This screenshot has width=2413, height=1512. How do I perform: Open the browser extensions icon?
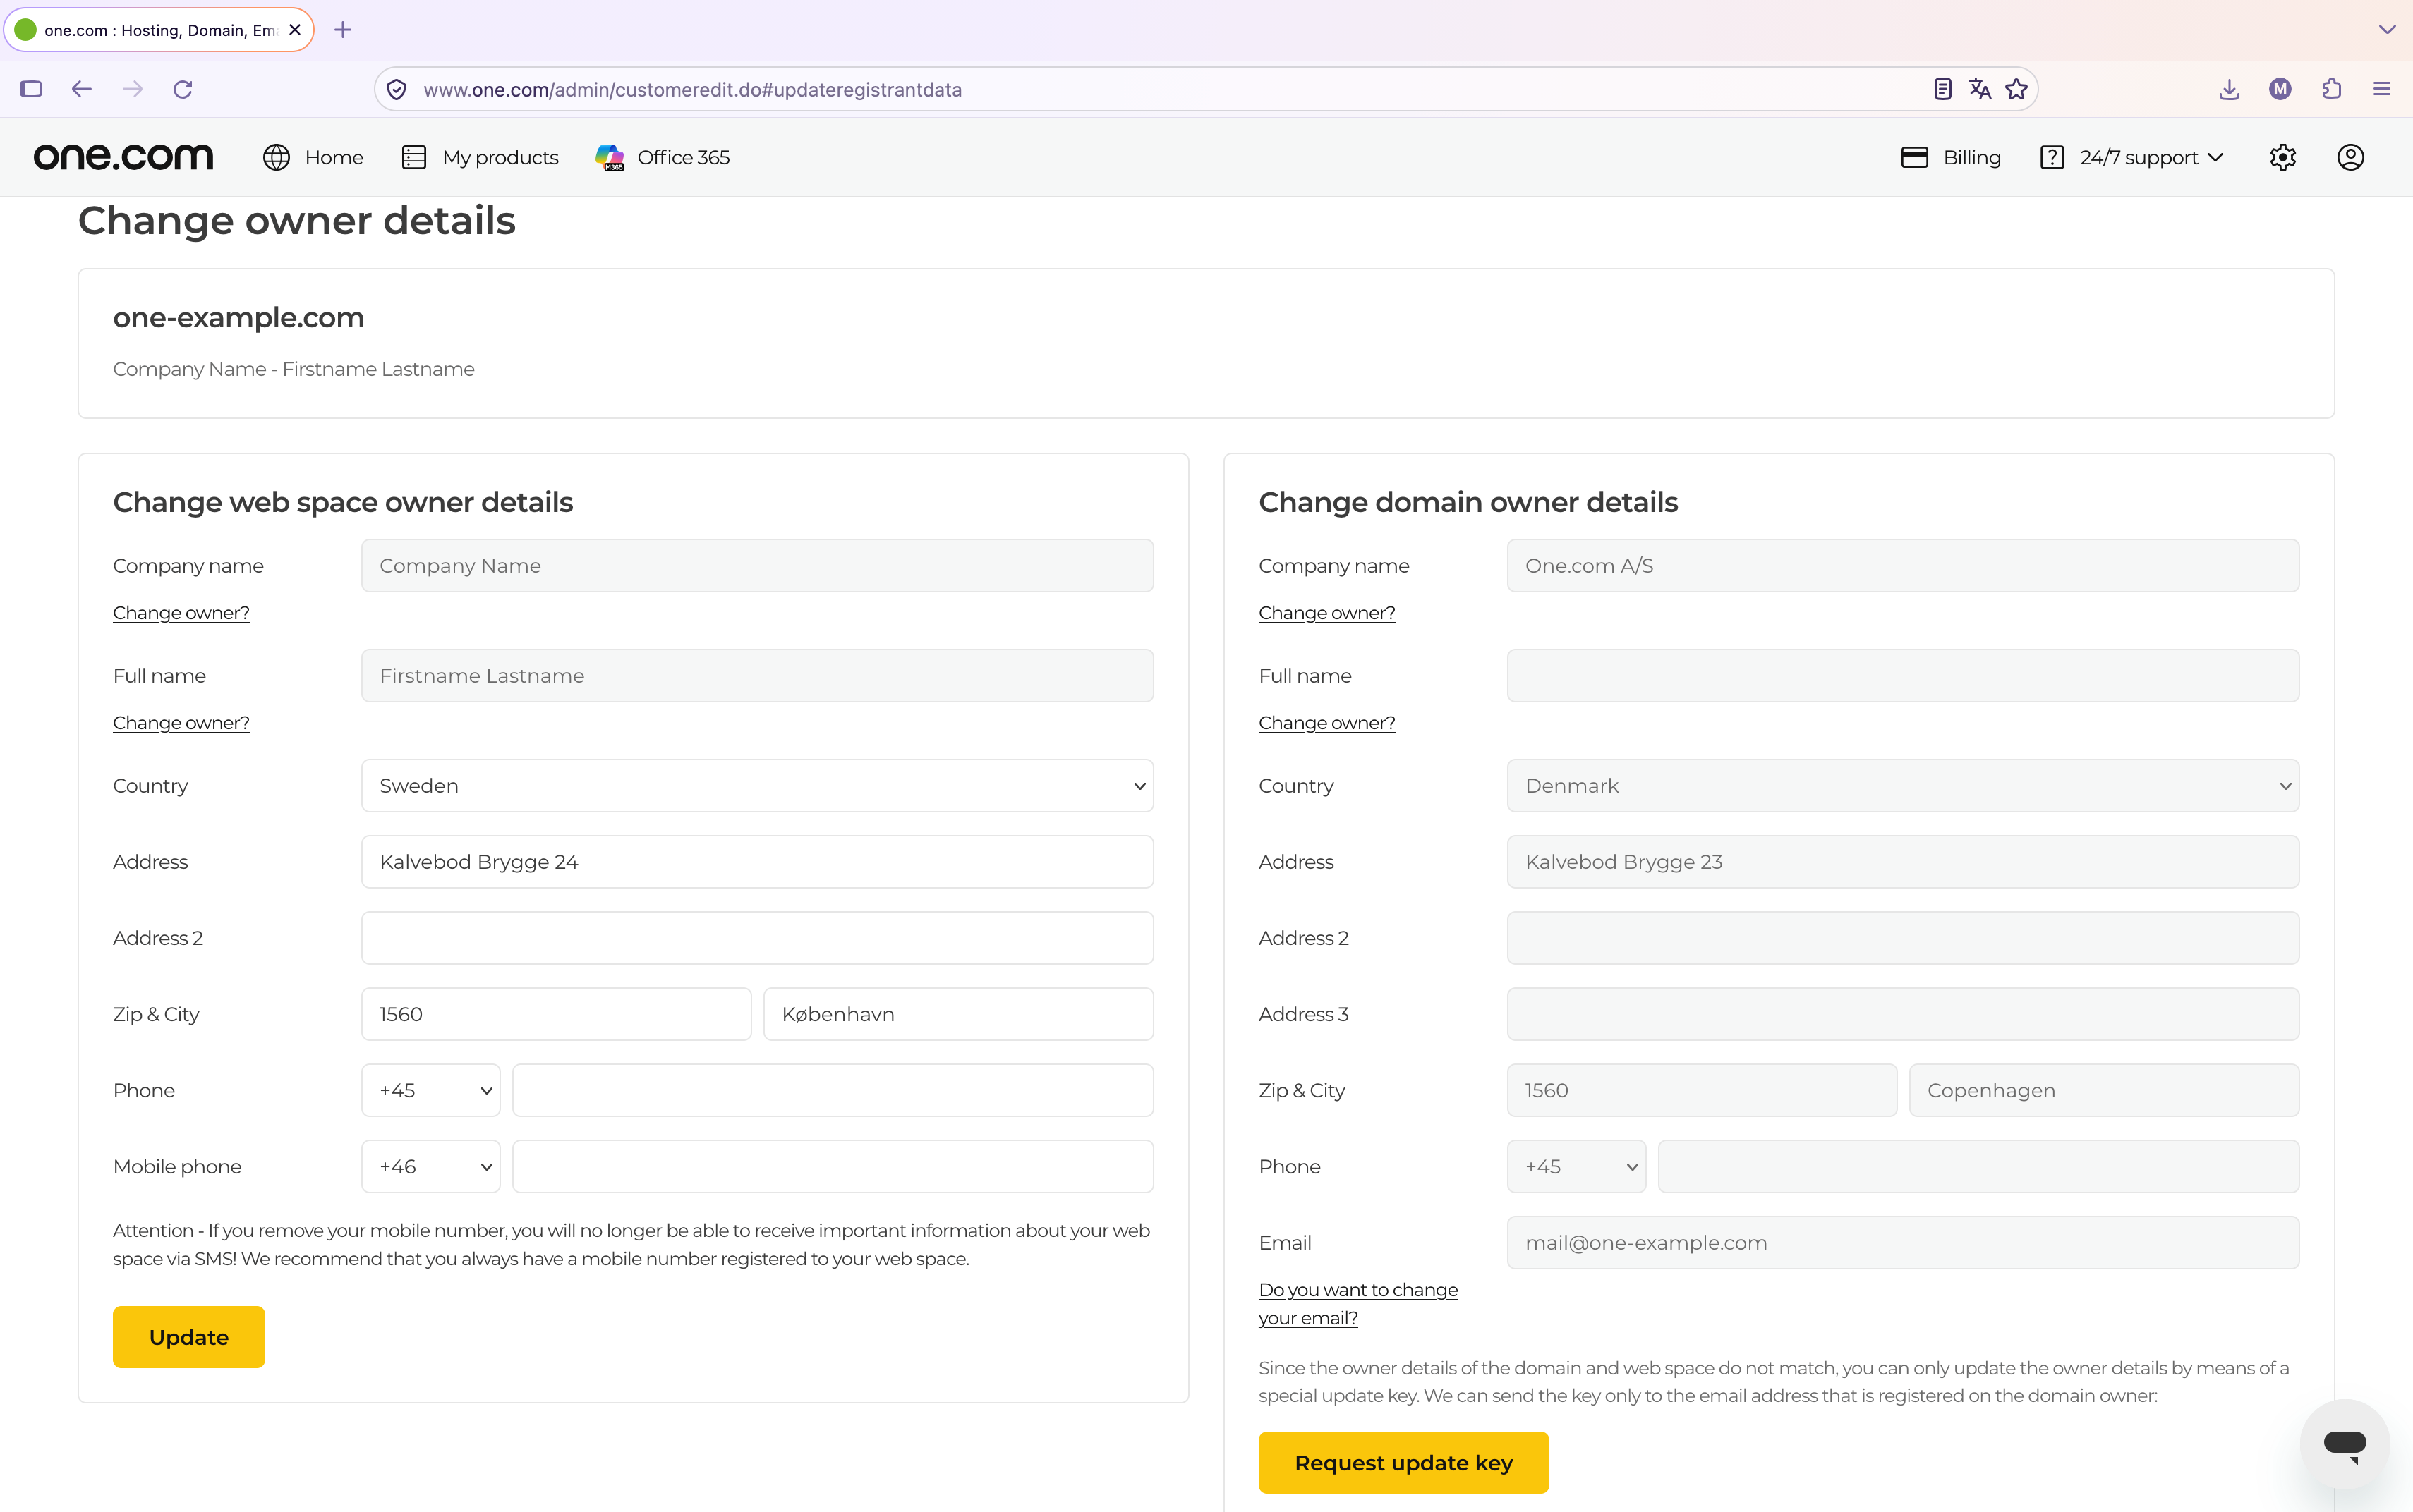[x=2331, y=89]
